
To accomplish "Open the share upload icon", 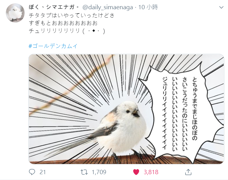I will [188, 172].
